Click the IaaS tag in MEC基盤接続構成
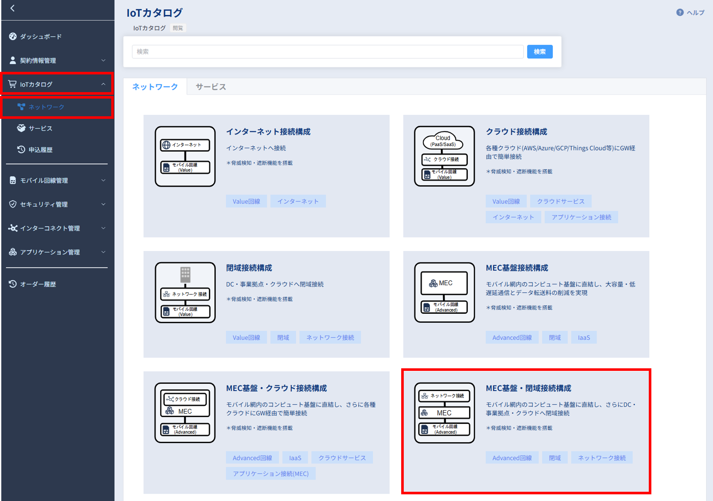The image size is (713, 501). [584, 338]
